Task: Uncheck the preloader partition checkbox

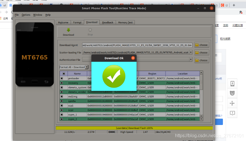Action: (x=62, y=78)
